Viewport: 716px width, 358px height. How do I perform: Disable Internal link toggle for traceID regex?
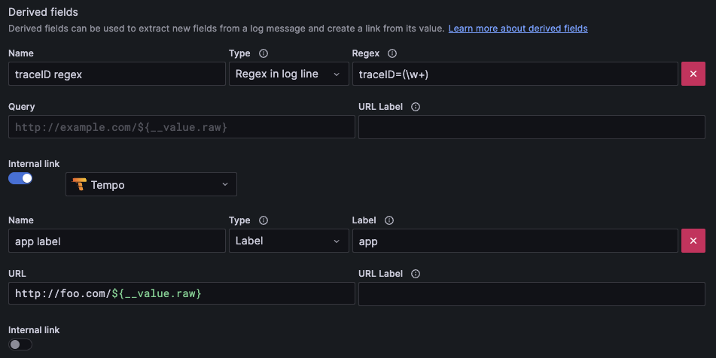[20, 178]
